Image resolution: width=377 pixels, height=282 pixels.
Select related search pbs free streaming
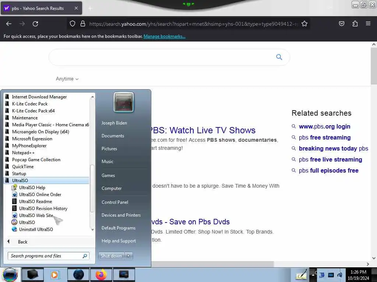point(325,137)
